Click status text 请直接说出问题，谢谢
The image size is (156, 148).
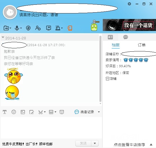(39, 15)
